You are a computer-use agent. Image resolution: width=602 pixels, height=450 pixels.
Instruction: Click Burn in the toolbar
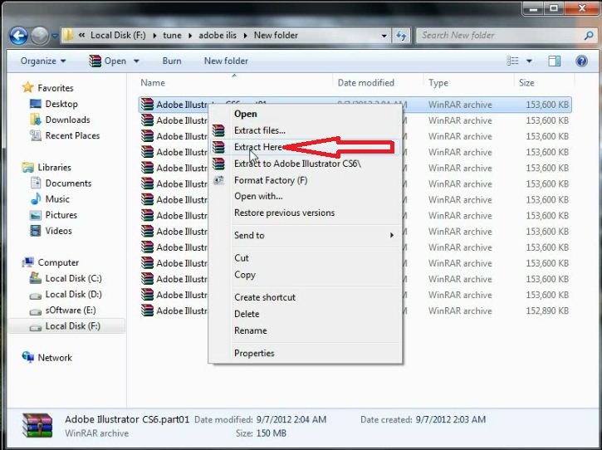[172, 61]
